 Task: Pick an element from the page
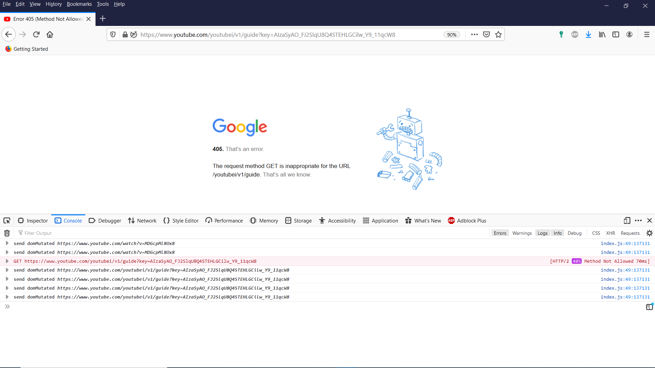coord(7,220)
